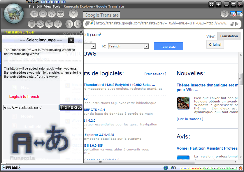This screenshot has height=172, width=244.
Task: Click the padlock security icon in address bar
Action: pyautogui.click(x=232, y=24)
